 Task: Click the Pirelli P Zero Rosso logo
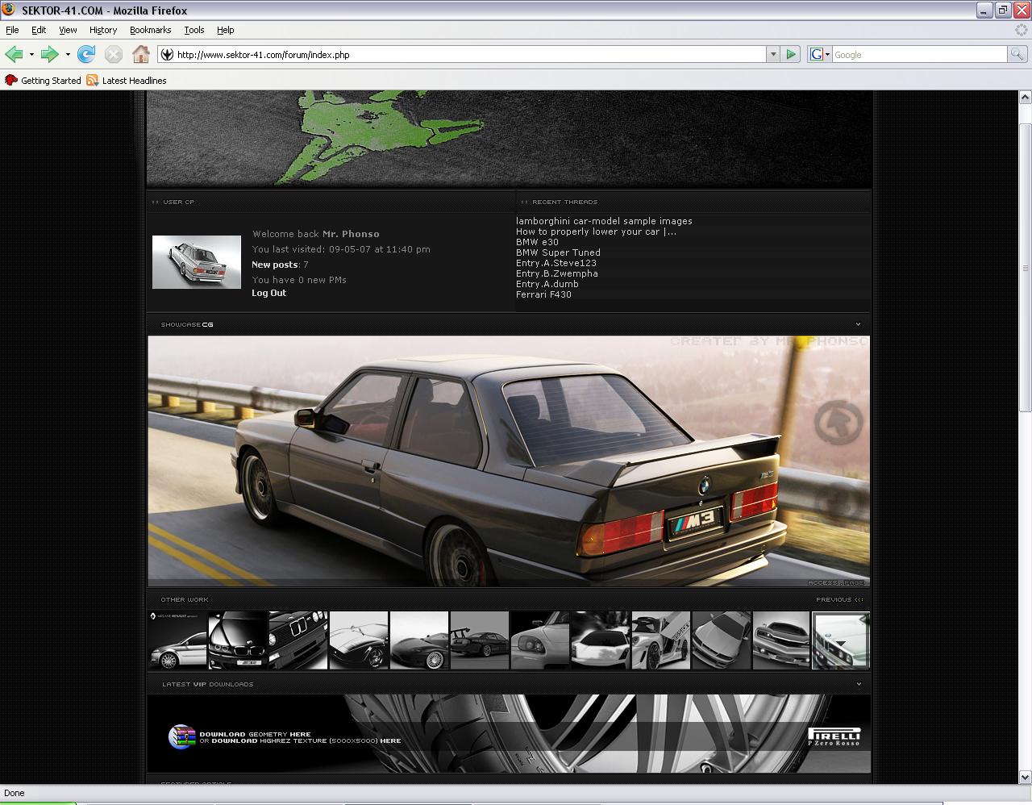click(x=834, y=736)
